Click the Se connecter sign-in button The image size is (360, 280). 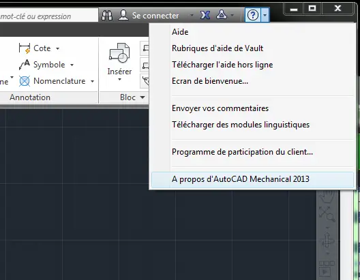(x=155, y=16)
